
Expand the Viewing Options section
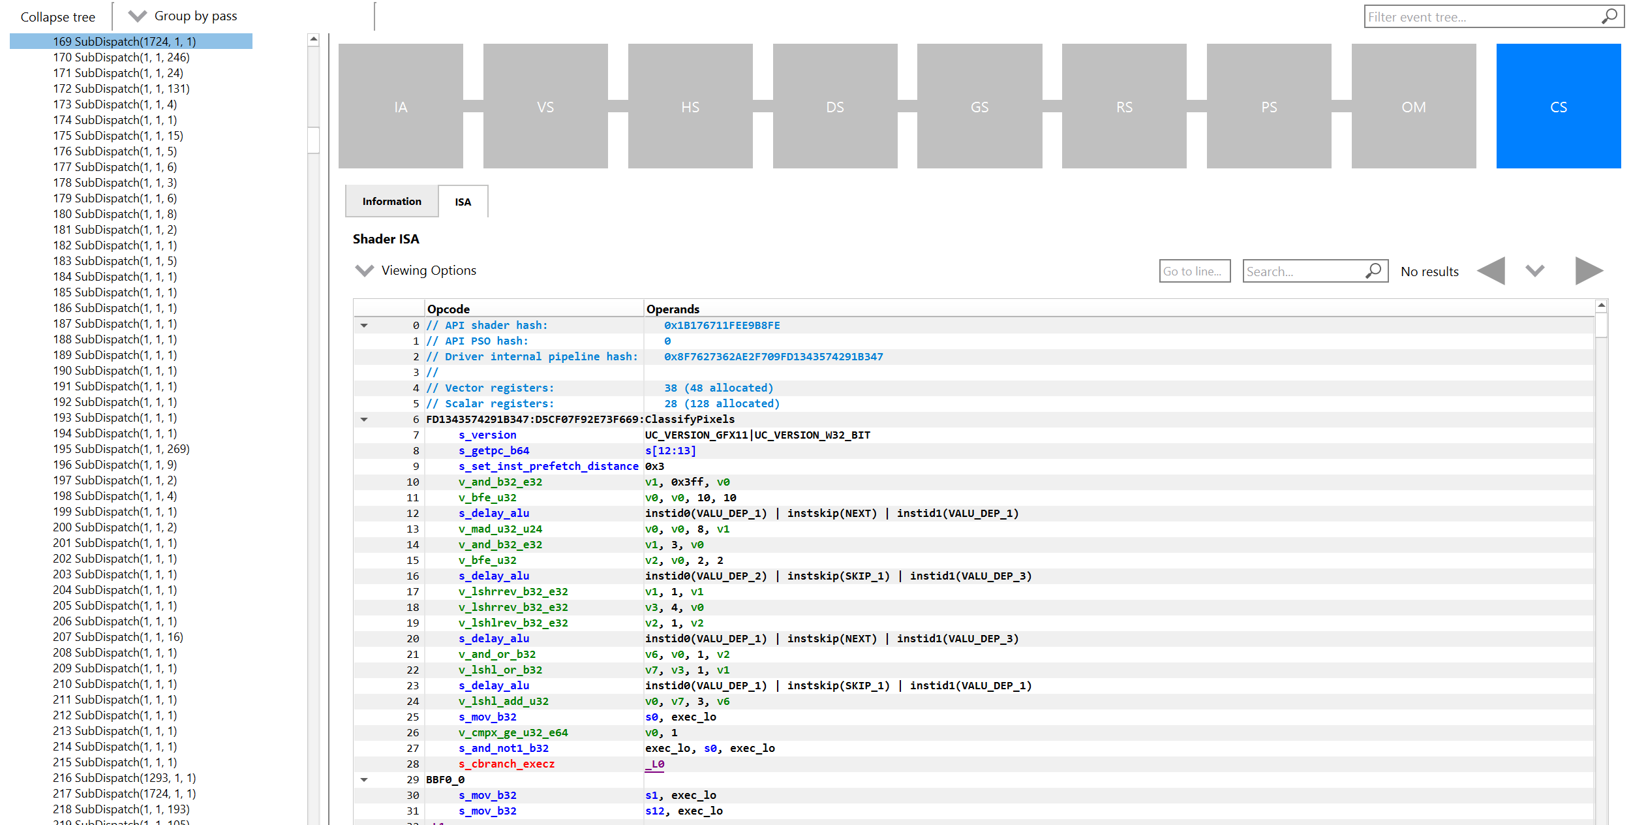364,270
